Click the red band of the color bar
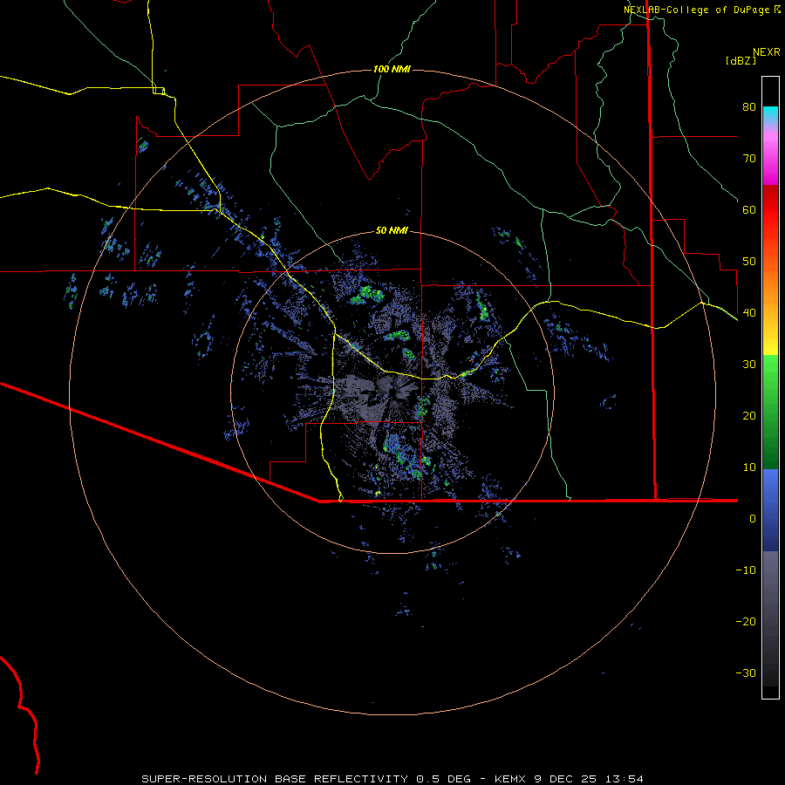Viewport: 785px width, 785px height. pyautogui.click(x=770, y=210)
